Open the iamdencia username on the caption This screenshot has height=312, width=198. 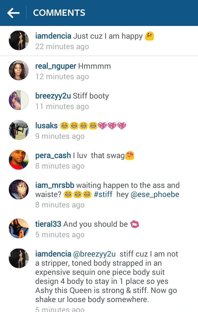point(53,36)
